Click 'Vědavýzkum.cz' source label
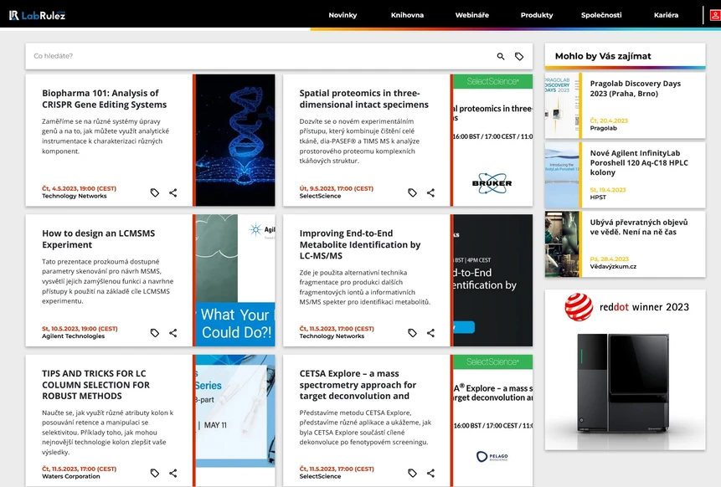This screenshot has width=721, height=487. coord(613,266)
